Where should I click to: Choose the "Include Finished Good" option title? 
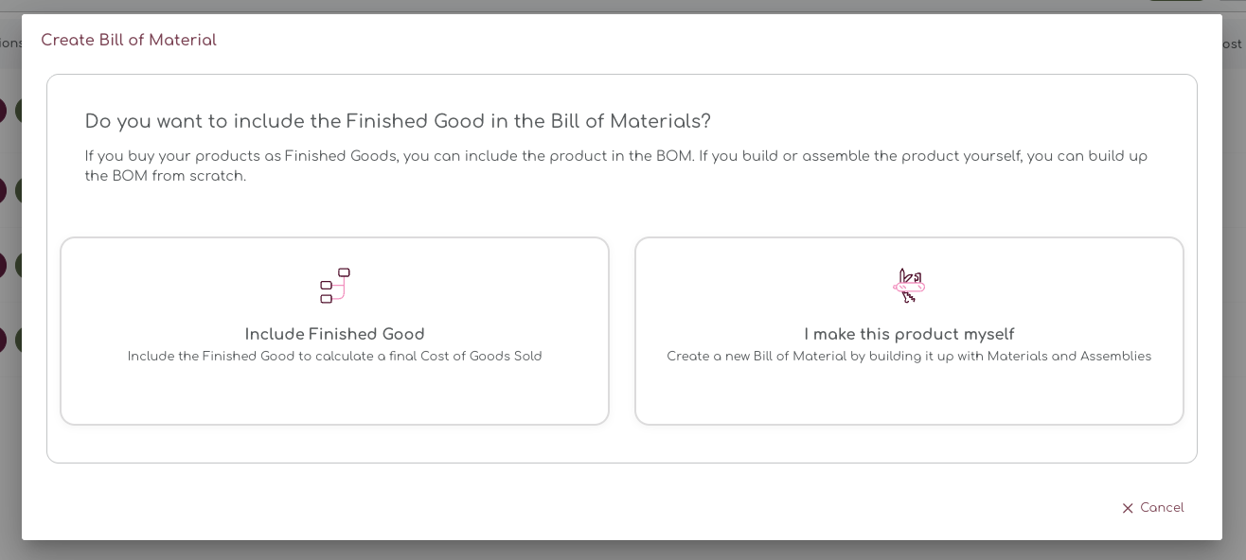pyautogui.click(x=334, y=334)
